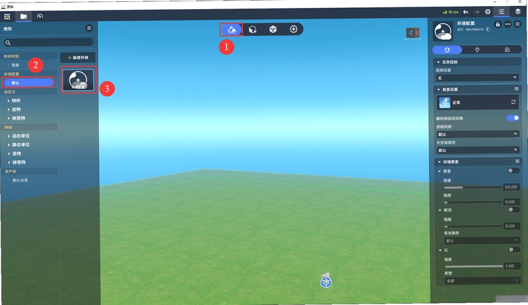The image size is (528, 305).
Task: Copy the index number with copy icon
Action: [x=488, y=30]
